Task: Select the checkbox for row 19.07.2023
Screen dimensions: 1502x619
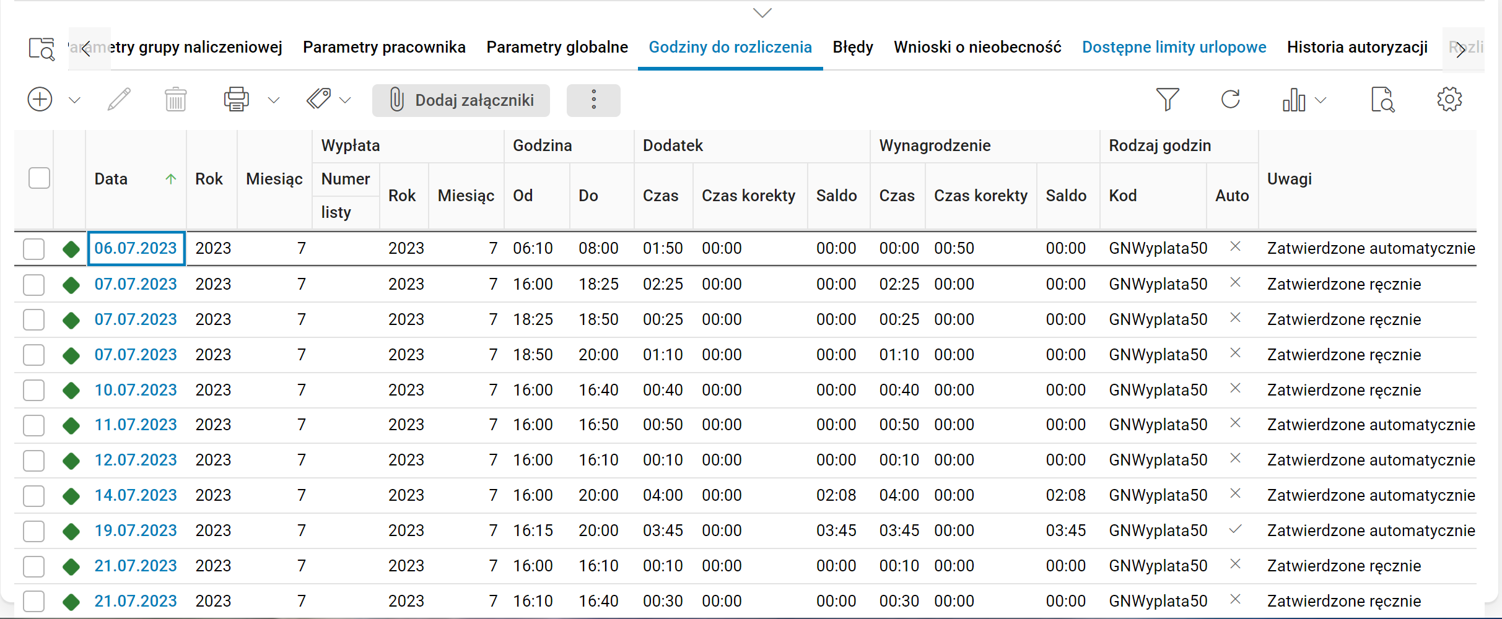Action: [x=33, y=531]
